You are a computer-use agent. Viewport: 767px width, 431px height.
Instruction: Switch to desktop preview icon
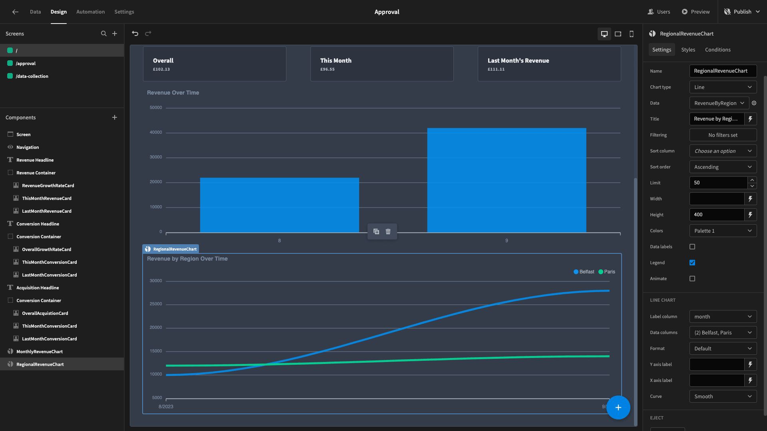click(x=604, y=34)
